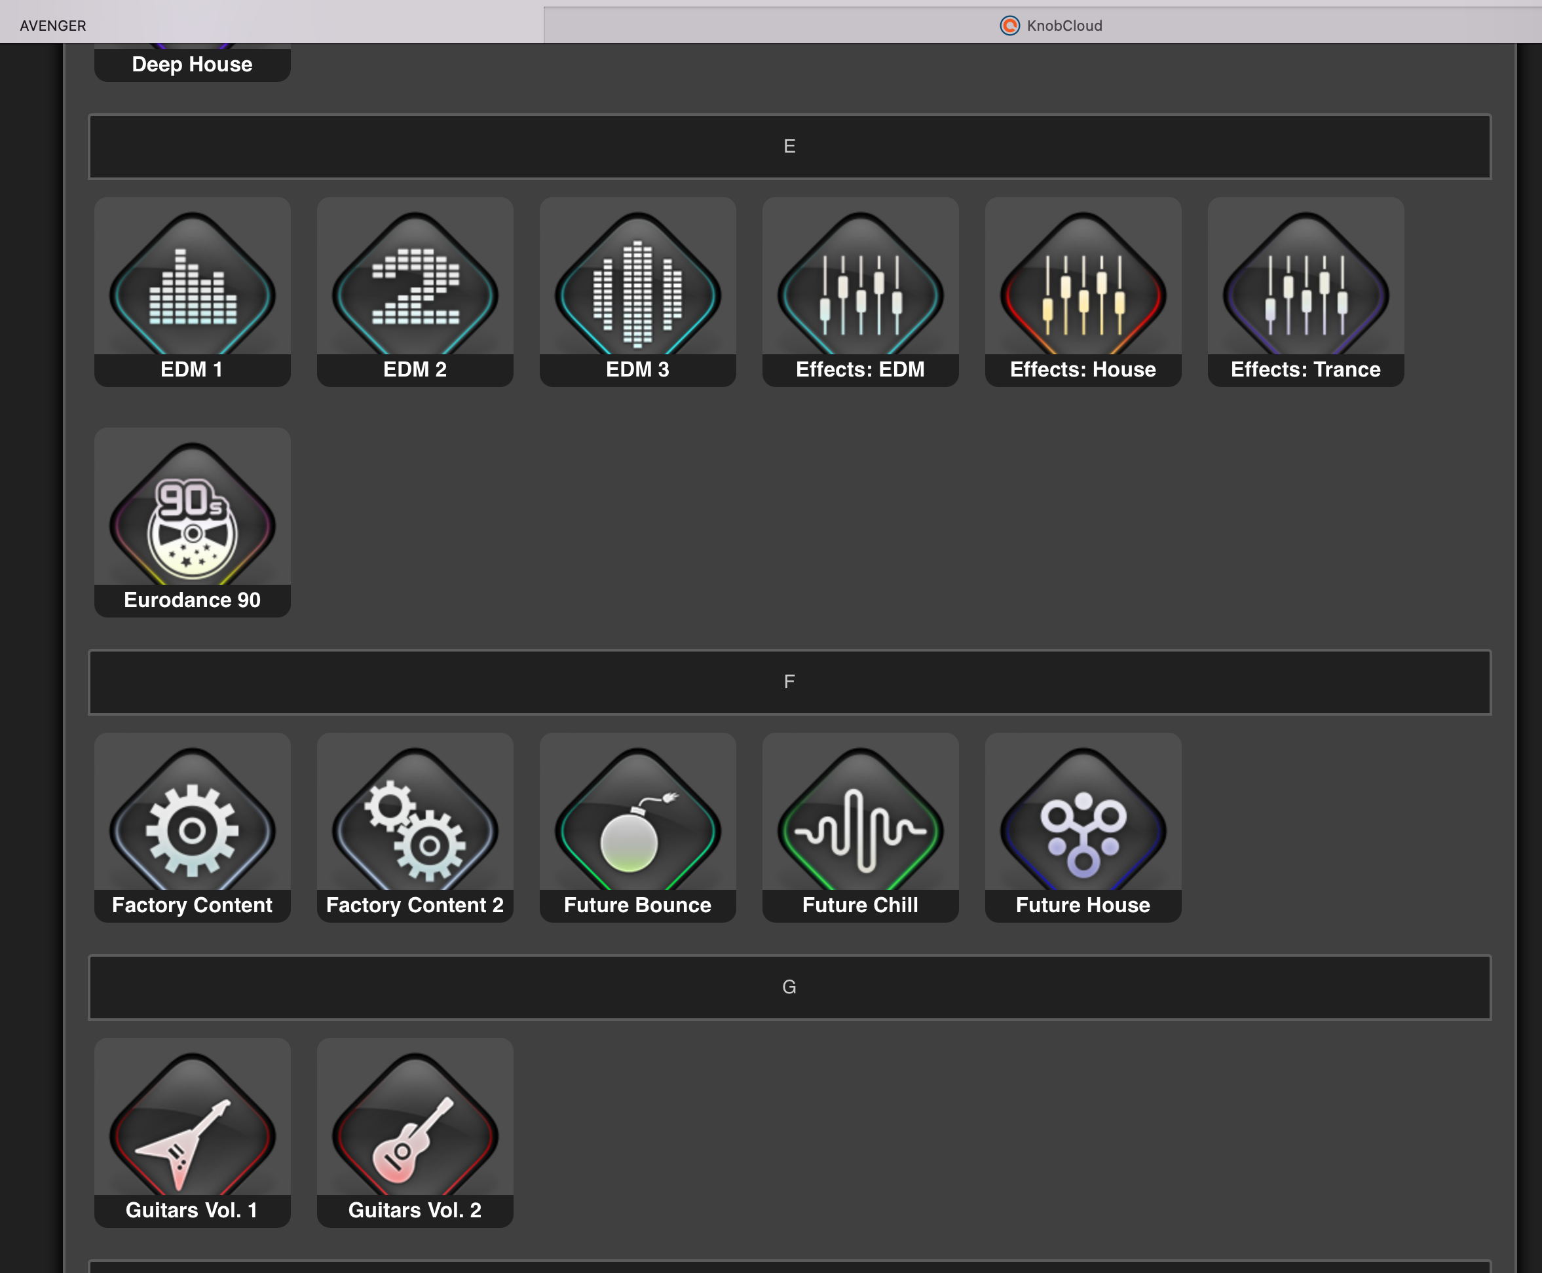Collapse the E section header
This screenshot has width=1542, height=1273.
[x=789, y=146]
